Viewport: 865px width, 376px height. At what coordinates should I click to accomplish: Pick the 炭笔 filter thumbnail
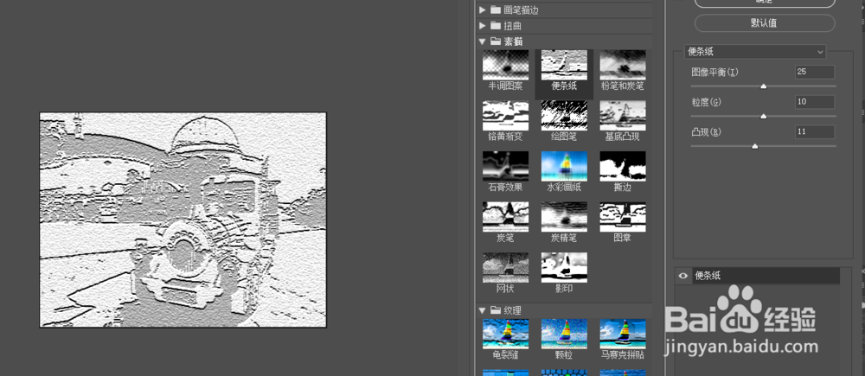click(505, 217)
